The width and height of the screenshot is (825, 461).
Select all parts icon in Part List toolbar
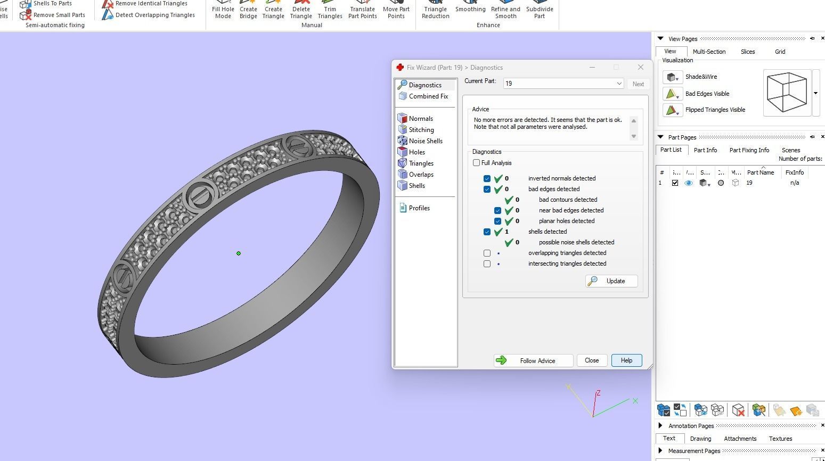[664, 410]
